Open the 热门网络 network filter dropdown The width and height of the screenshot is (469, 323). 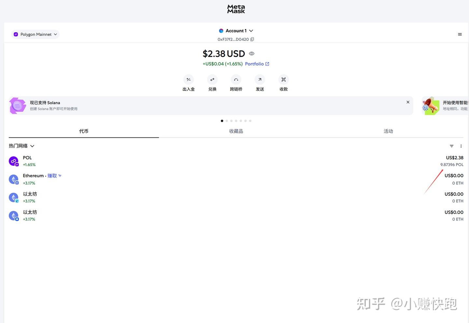(x=21, y=146)
